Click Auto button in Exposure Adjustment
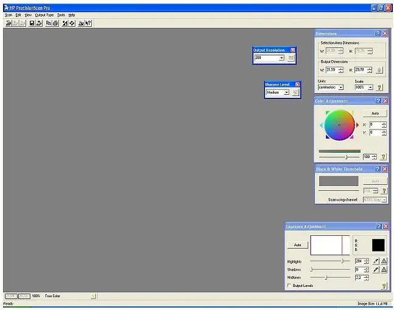This screenshot has width=394, height=310. click(x=297, y=245)
